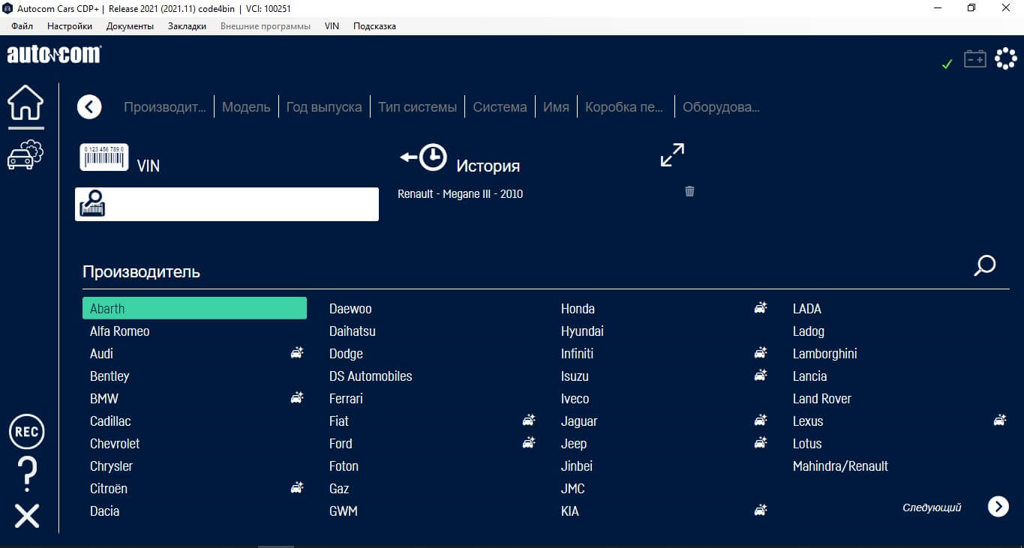
Task: Pick Mahindra/Renault manufacturer
Action: (840, 466)
